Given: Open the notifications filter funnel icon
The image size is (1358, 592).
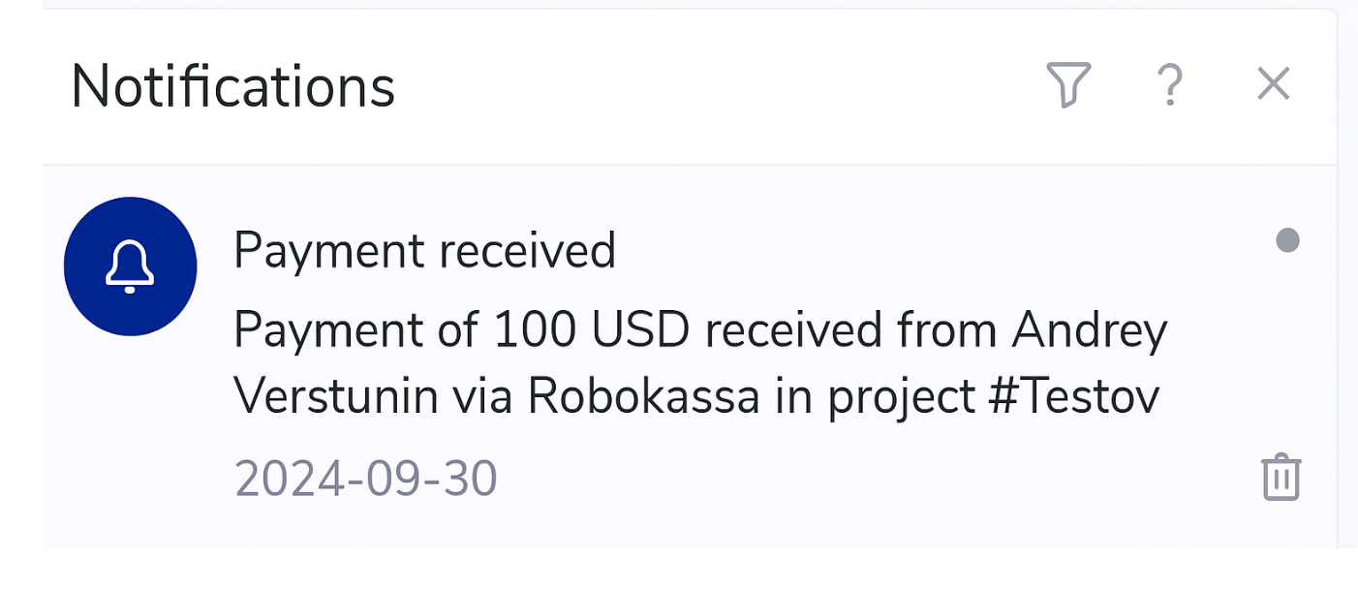Looking at the screenshot, I should click(1068, 84).
